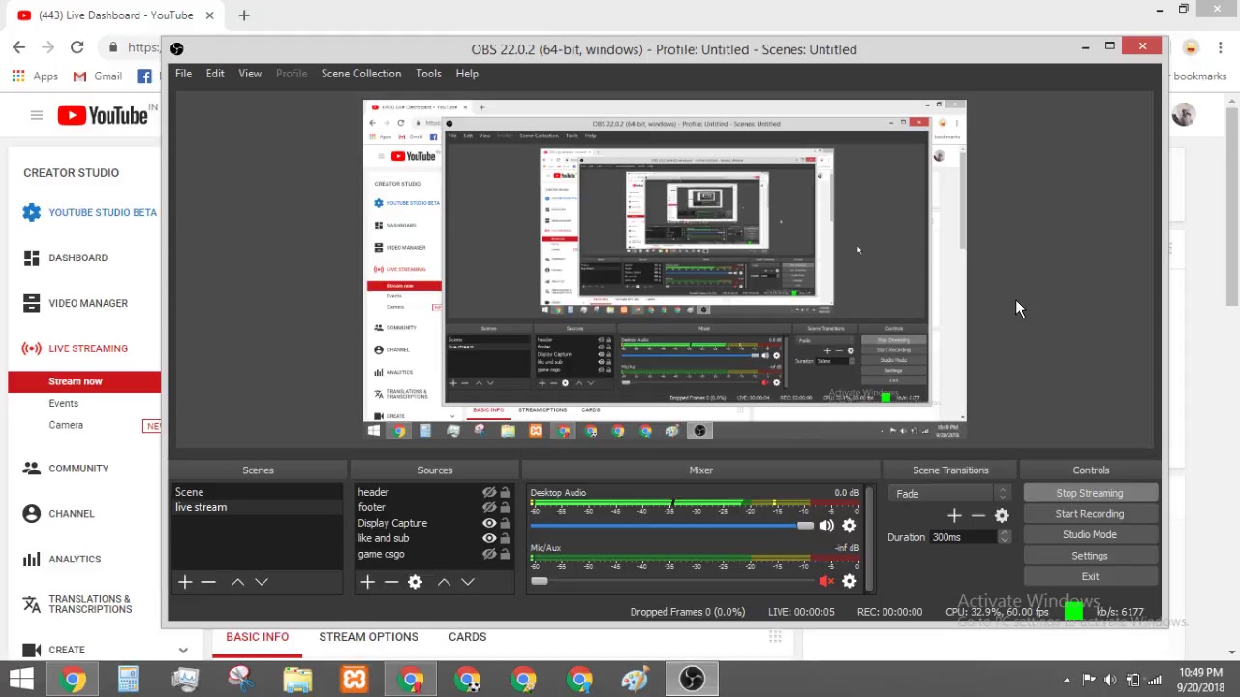The height and width of the screenshot is (697, 1240).
Task: Open the Scene Collection menu
Action: point(361,74)
